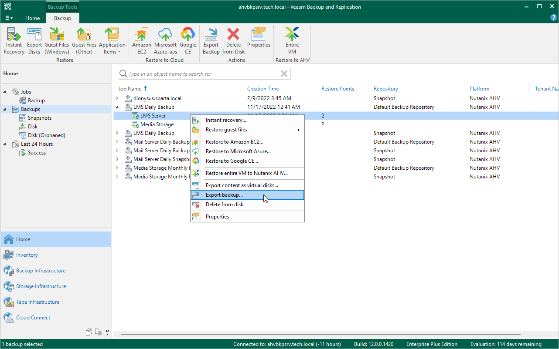This screenshot has width=559, height=349.
Task: Switch to the Home ribbon tab
Action: (33, 18)
